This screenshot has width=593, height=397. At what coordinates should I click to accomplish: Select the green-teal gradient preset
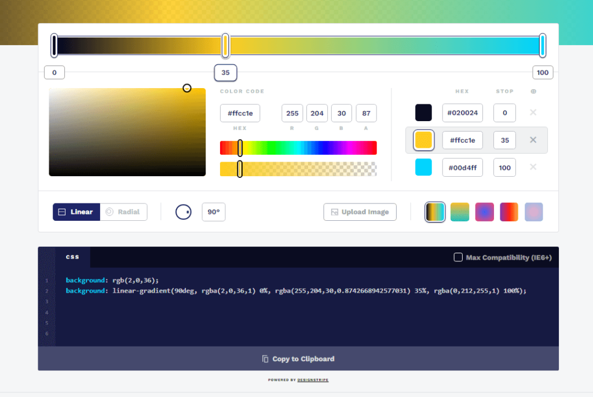460,212
